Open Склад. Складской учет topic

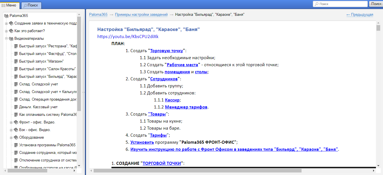pyautogui.click(x=39, y=84)
